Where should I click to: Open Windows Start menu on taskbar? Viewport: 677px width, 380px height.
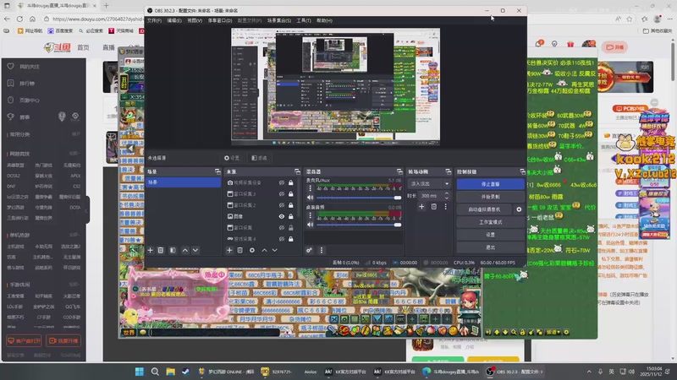140,372
